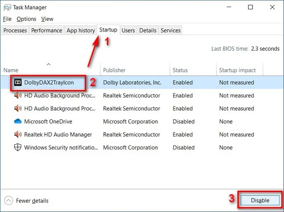The image size is (284, 212).
Task: Click the Microsoft OneDrive cloud icon
Action: point(18,121)
